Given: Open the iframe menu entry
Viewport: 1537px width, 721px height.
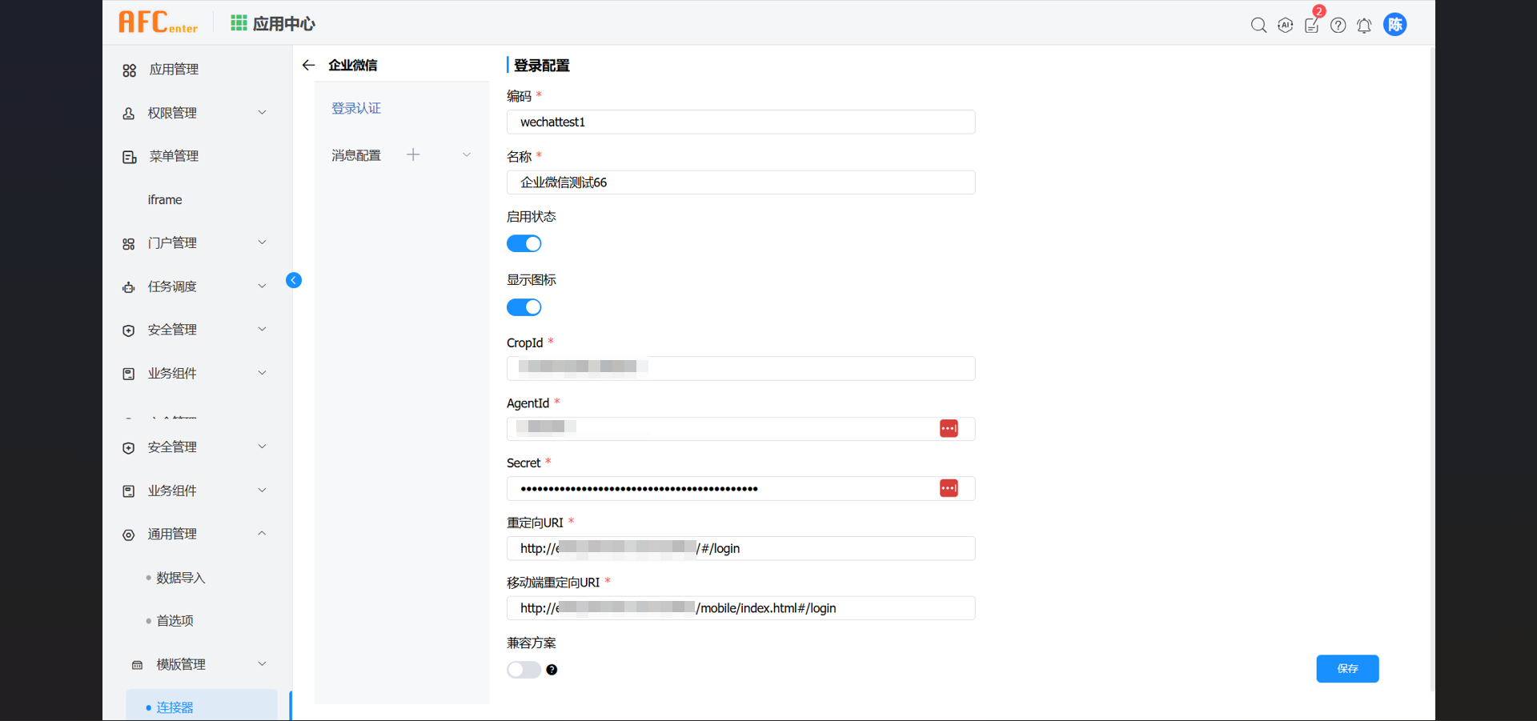Looking at the screenshot, I should (x=164, y=199).
